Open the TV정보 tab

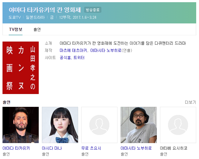click(16, 29)
